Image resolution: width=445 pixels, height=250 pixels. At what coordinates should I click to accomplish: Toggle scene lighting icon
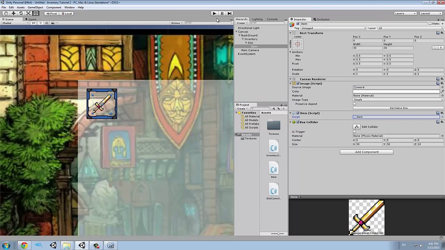41,23
